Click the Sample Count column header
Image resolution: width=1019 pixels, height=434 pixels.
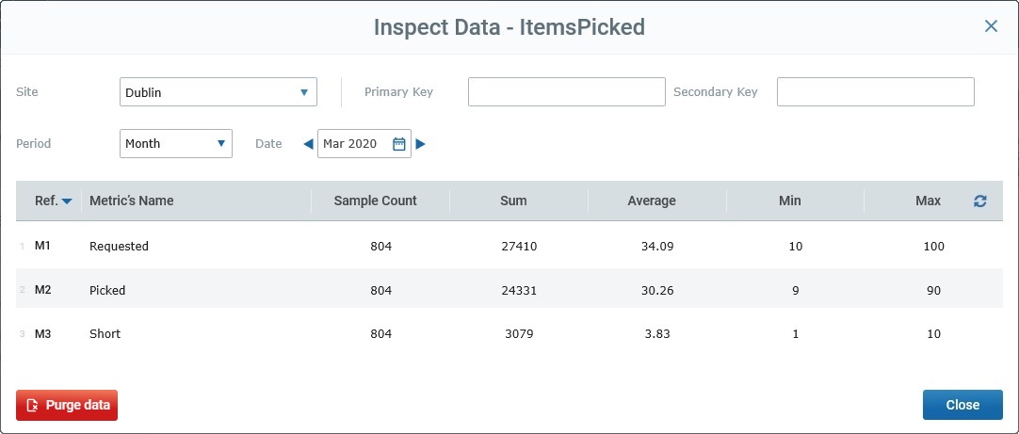coord(375,201)
